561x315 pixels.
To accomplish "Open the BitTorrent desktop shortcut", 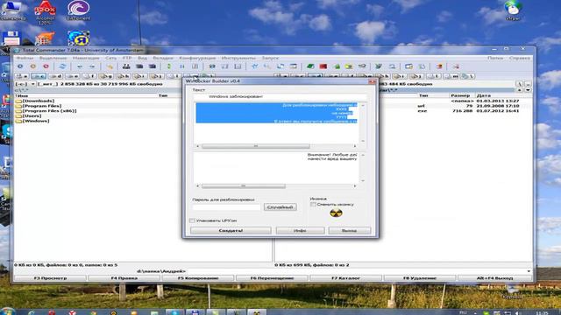I will (x=78, y=10).
